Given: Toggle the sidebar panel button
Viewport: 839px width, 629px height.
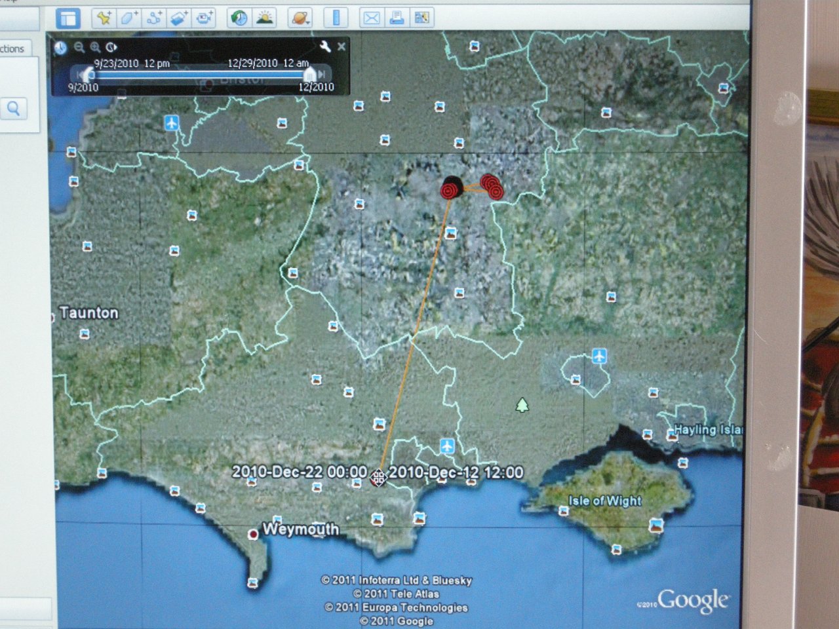Looking at the screenshot, I should pos(68,18).
